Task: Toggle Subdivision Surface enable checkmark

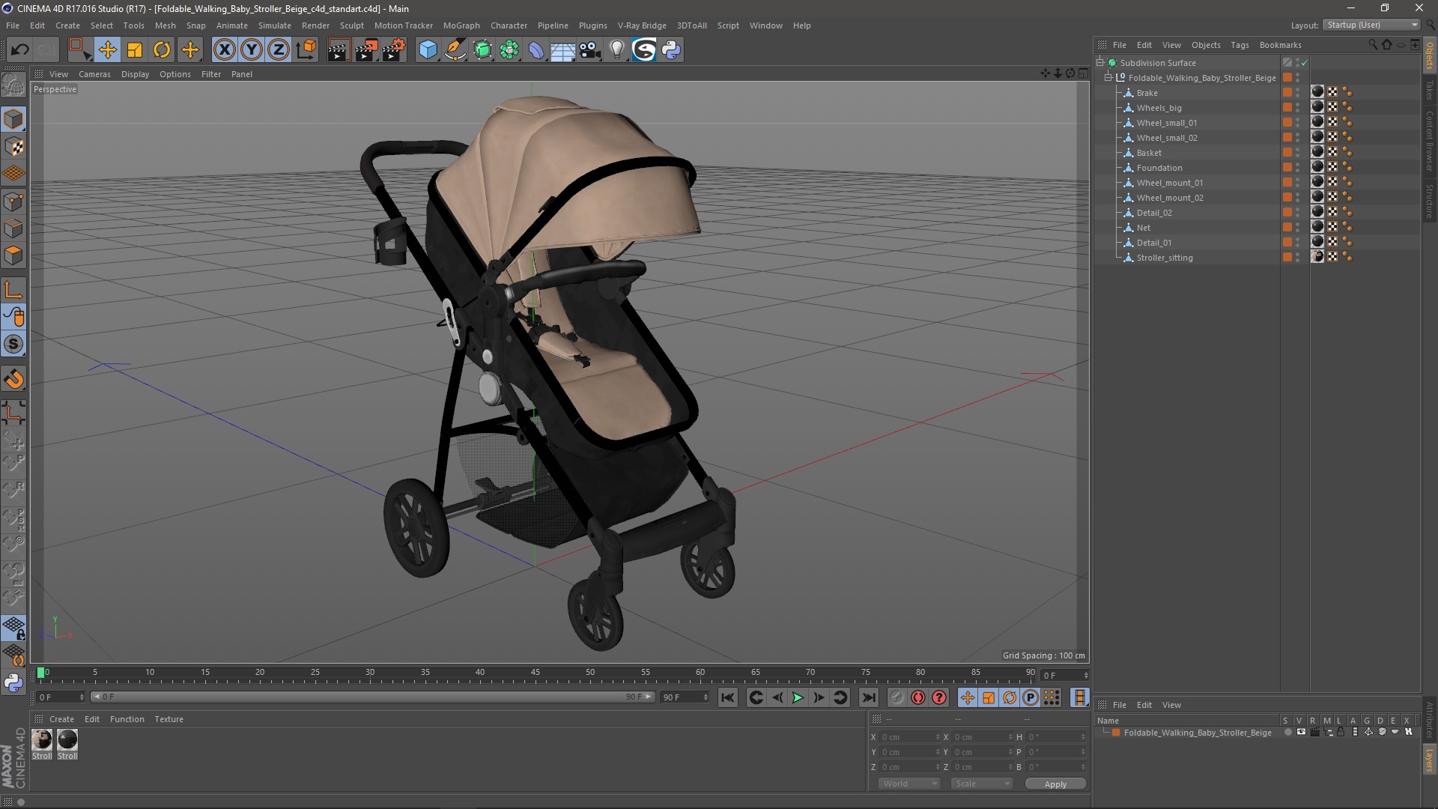Action: click(1304, 63)
